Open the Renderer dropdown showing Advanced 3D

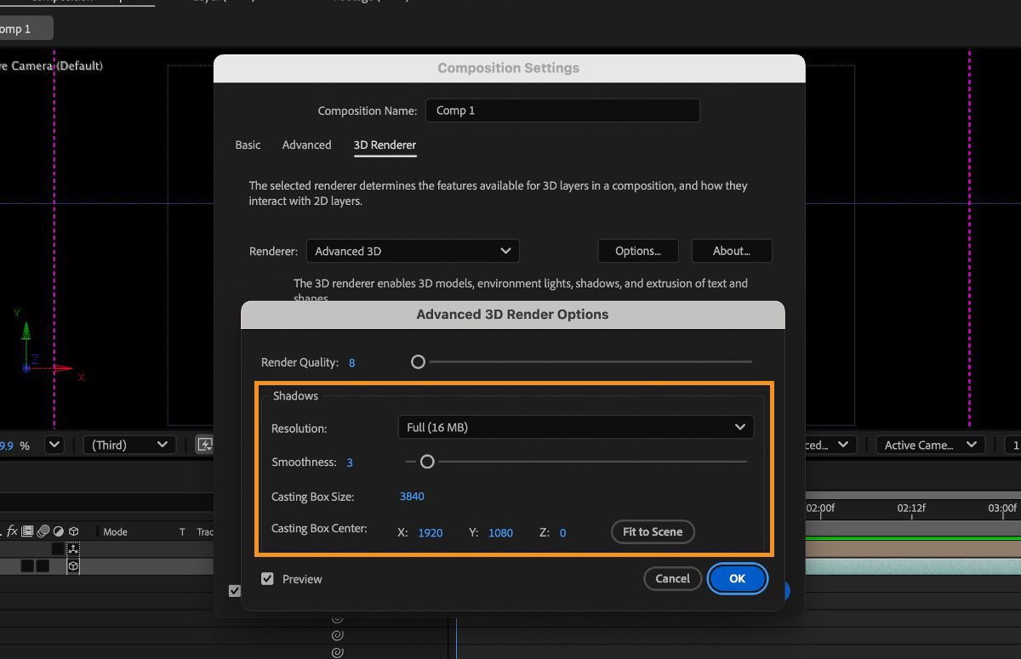(x=413, y=251)
